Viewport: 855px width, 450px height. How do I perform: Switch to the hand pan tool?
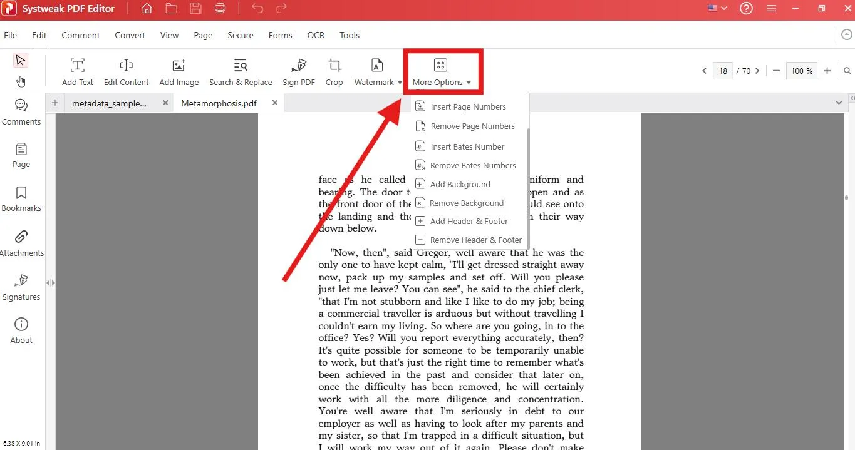[x=21, y=81]
